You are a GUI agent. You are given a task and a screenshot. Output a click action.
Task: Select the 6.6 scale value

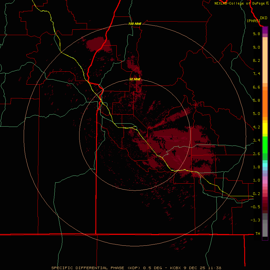pyautogui.click(x=256, y=87)
